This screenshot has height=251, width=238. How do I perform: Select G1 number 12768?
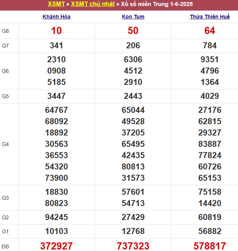[133, 231]
